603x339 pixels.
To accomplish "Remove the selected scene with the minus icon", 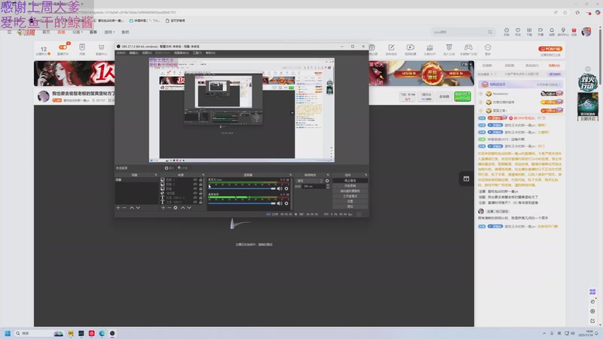I will pos(124,208).
